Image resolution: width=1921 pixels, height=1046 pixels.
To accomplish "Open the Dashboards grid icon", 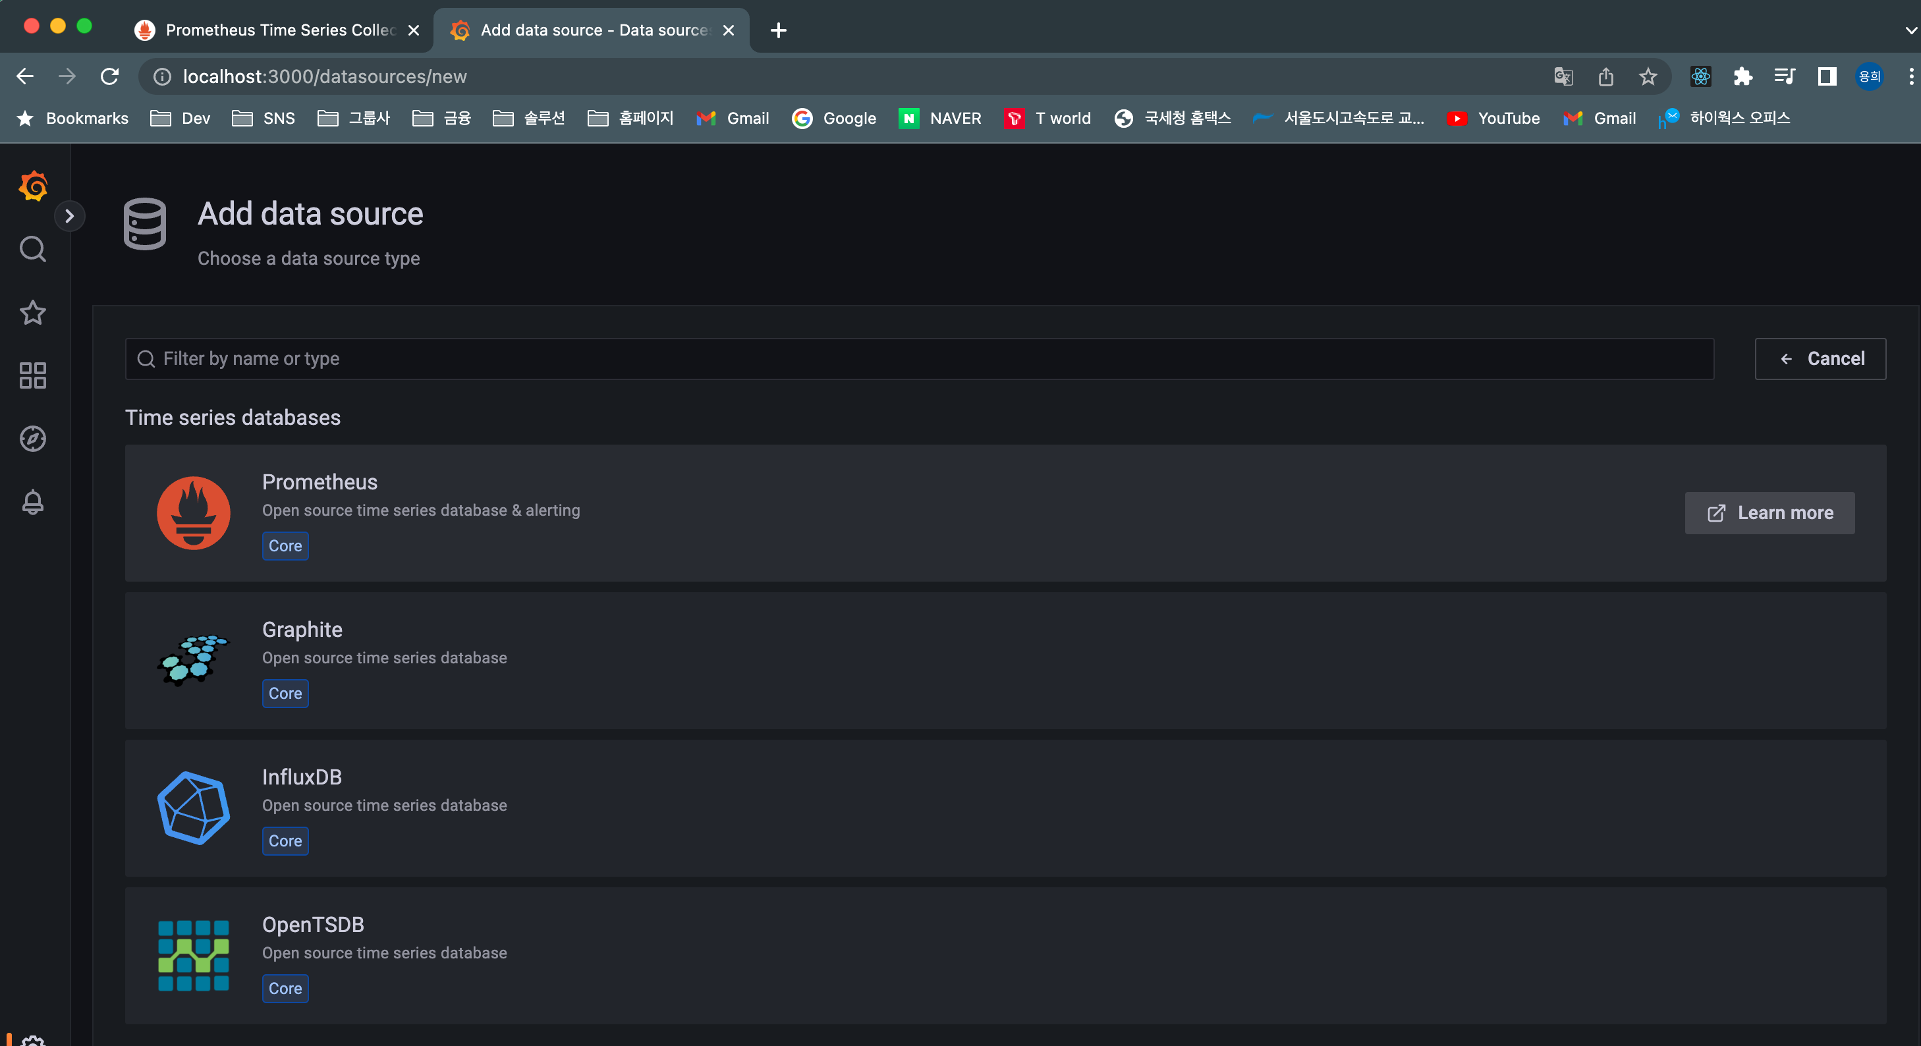I will pos(33,375).
